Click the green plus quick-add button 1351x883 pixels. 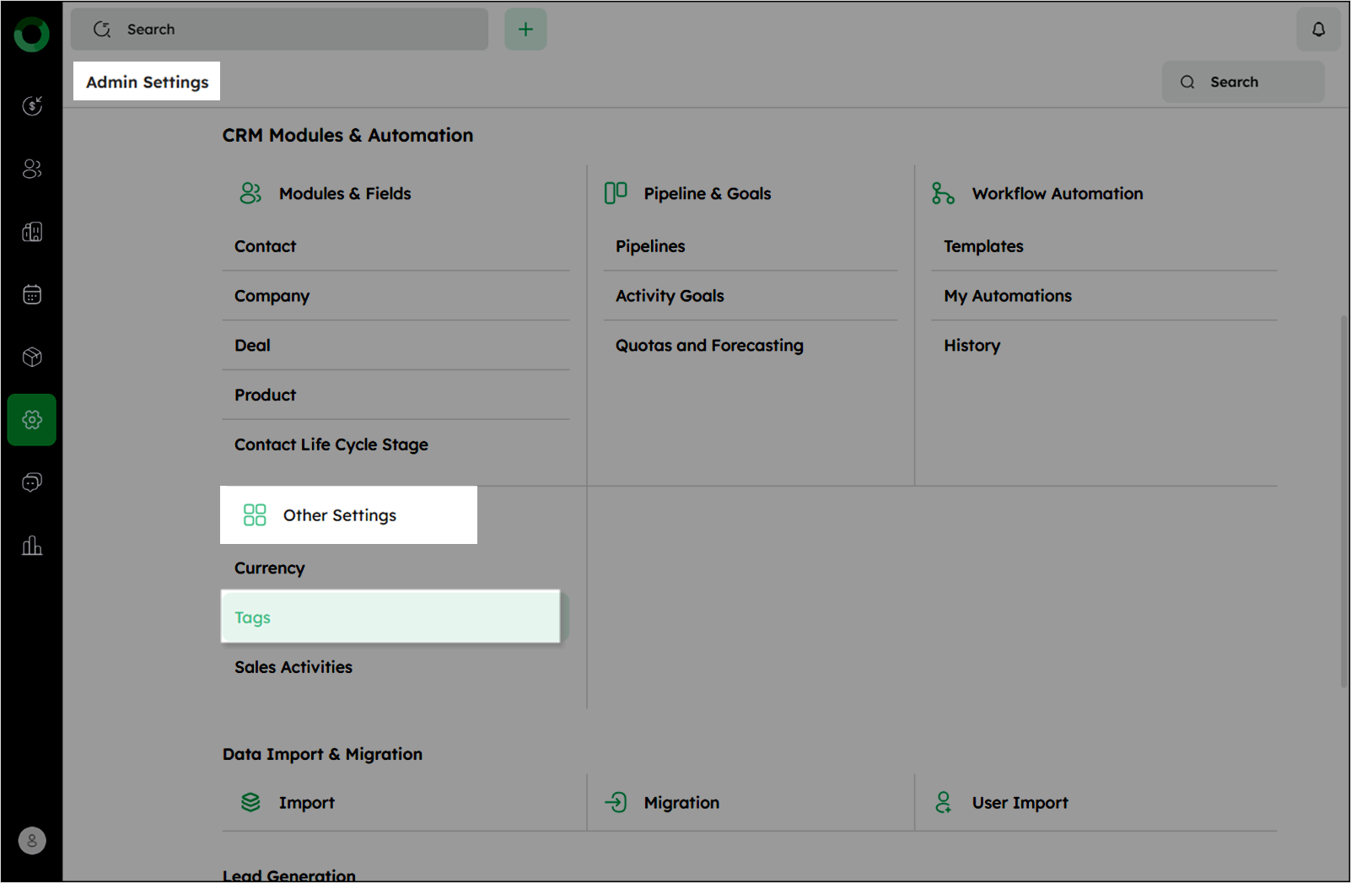pos(525,30)
